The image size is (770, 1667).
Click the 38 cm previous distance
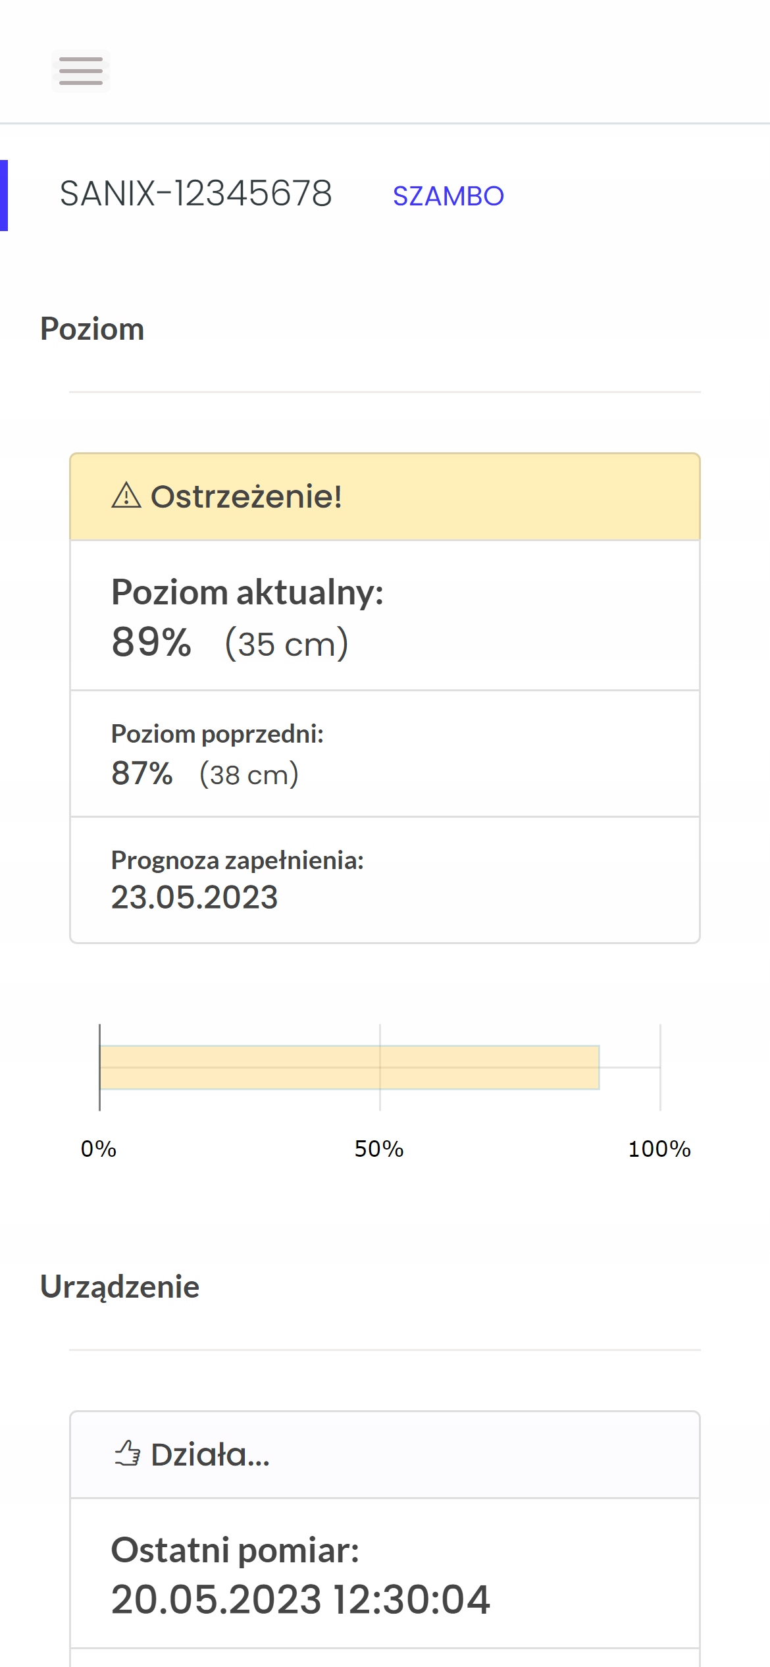249,774
